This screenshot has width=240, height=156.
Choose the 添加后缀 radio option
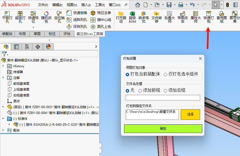click(165, 91)
